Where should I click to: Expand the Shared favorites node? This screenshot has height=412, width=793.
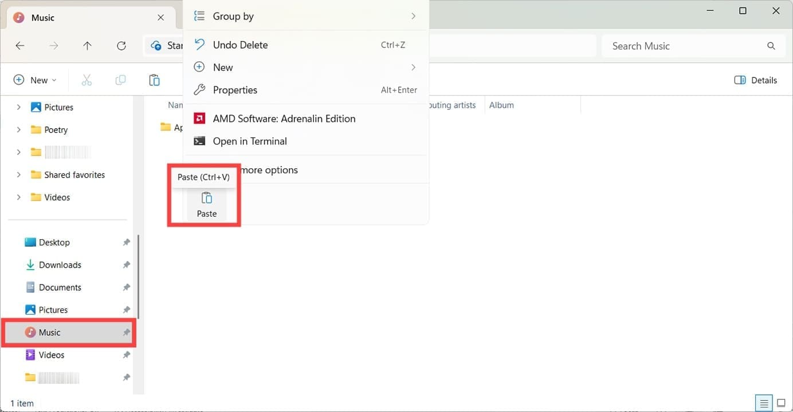(x=18, y=175)
